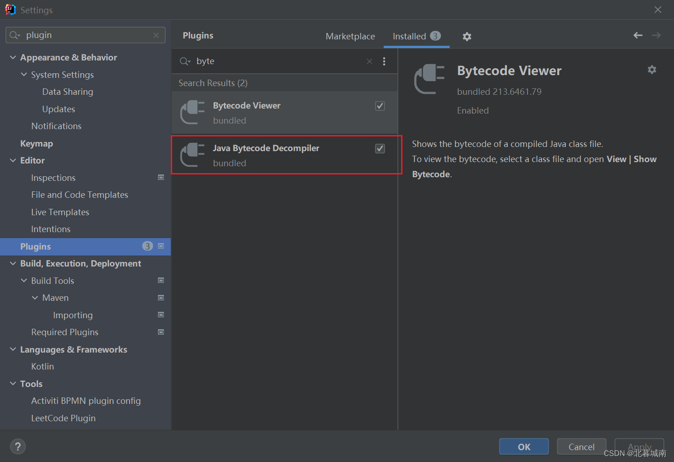674x462 pixels.
Task: Collapse the Maven node
Action: pos(35,298)
